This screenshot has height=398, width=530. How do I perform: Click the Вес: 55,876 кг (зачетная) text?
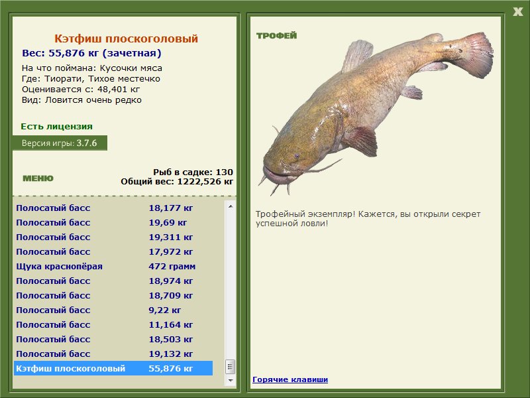tap(91, 53)
